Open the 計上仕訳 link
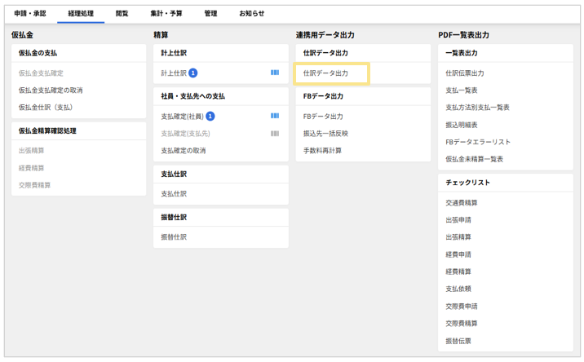584x362 pixels. point(174,73)
